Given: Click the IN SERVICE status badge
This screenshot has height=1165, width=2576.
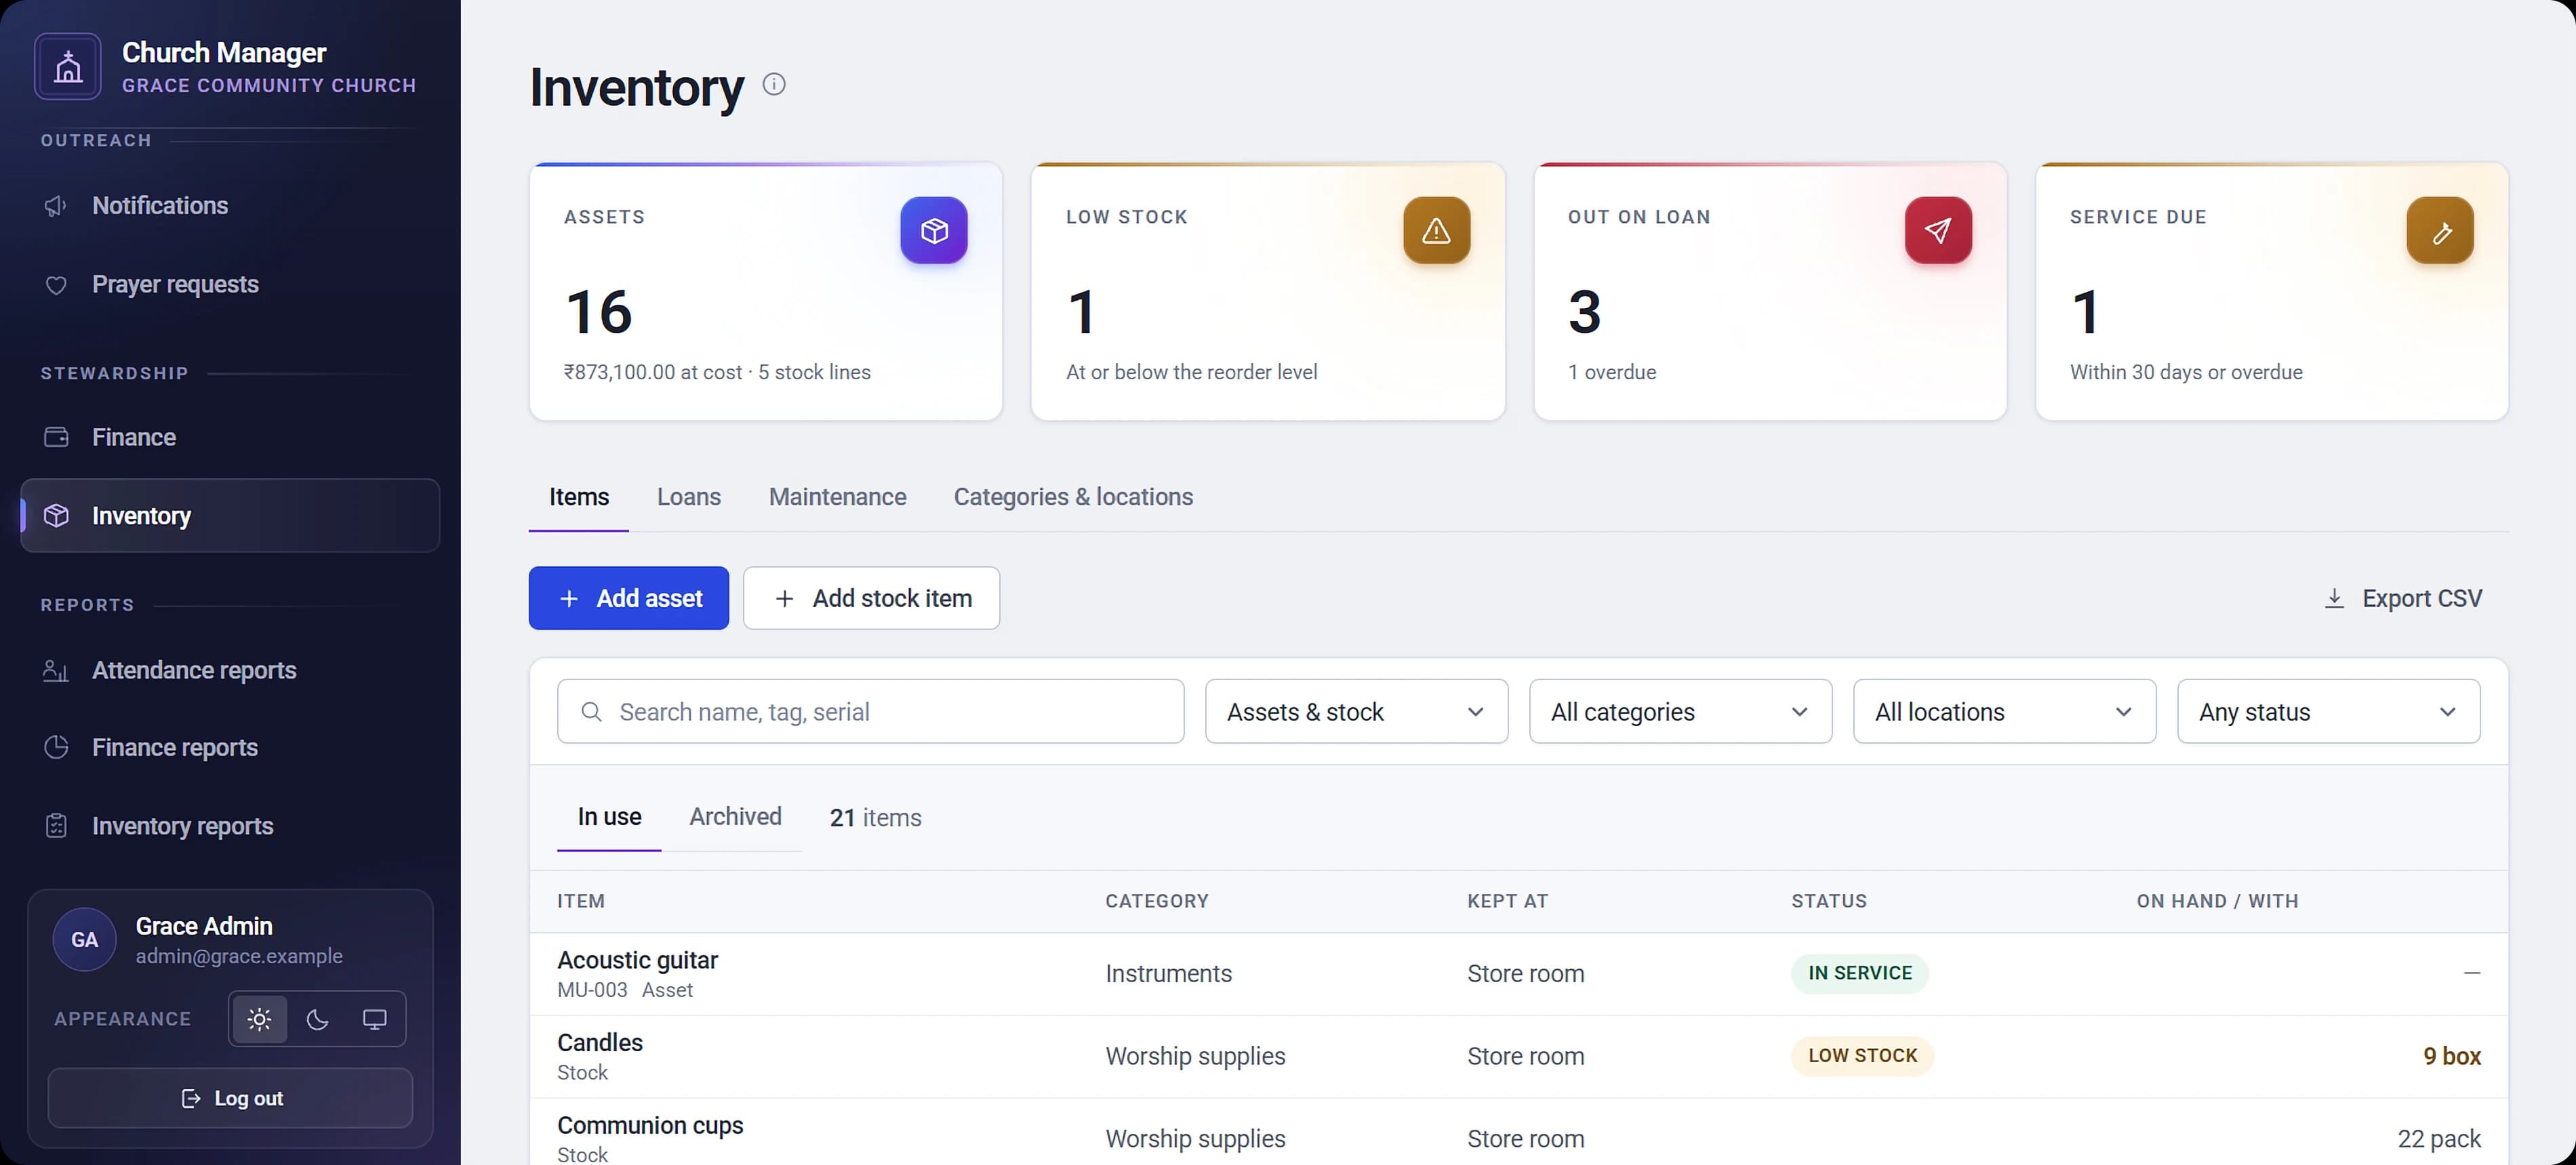Looking at the screenshot, I should point(1859,973).
